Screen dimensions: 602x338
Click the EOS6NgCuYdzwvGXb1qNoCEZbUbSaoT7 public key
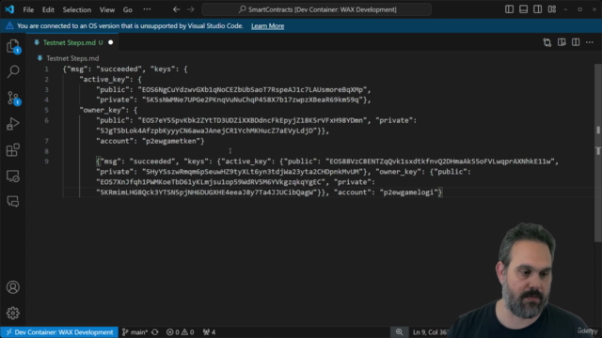tap(252, 90)
